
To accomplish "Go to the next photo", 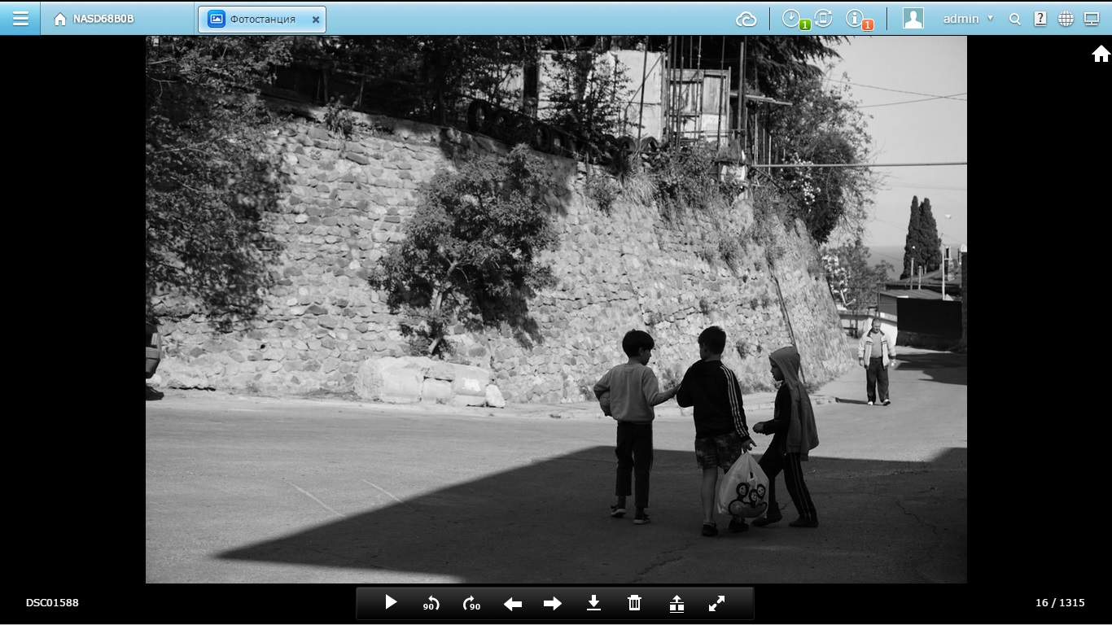I will pos(553,603).
